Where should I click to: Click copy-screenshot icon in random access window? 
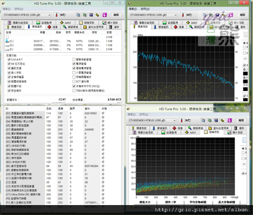tap(209, 120)
